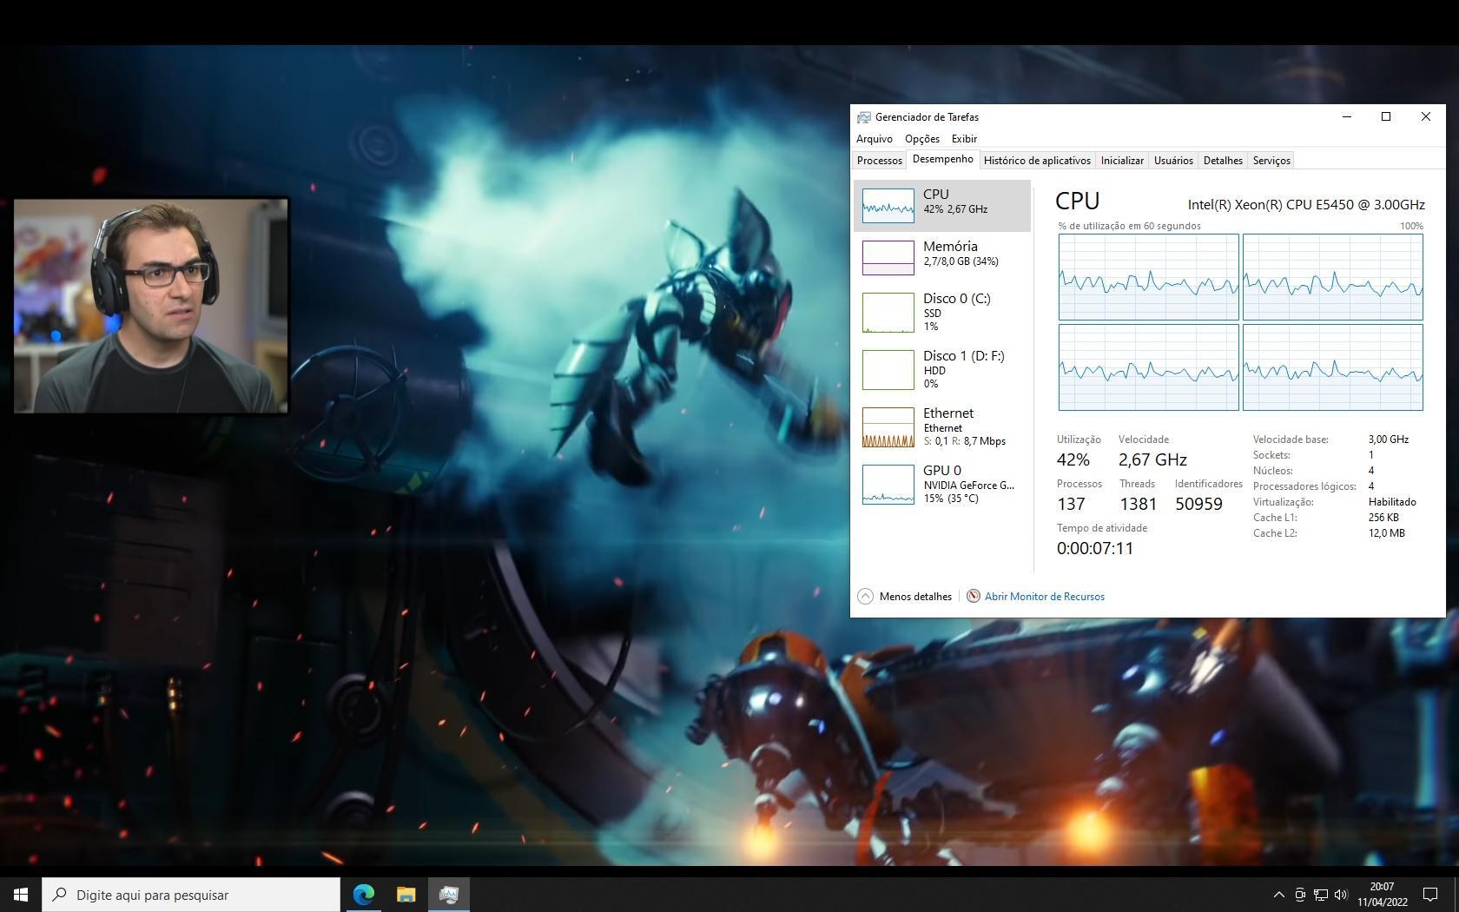Click the 0:00:07:11 uptime value
The image size is (1459, 912).
pyautogui.click(x=1095, y=548)
